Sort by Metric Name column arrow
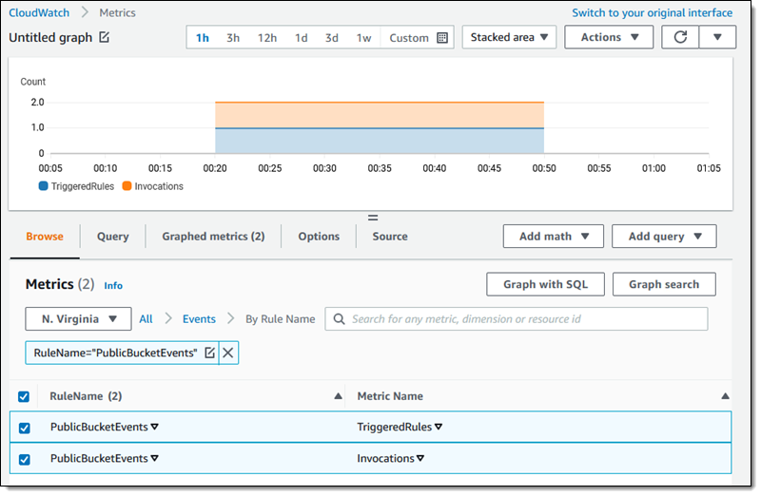Image resolution: width=761 pixels, height=496 pixels. (725, 396)
